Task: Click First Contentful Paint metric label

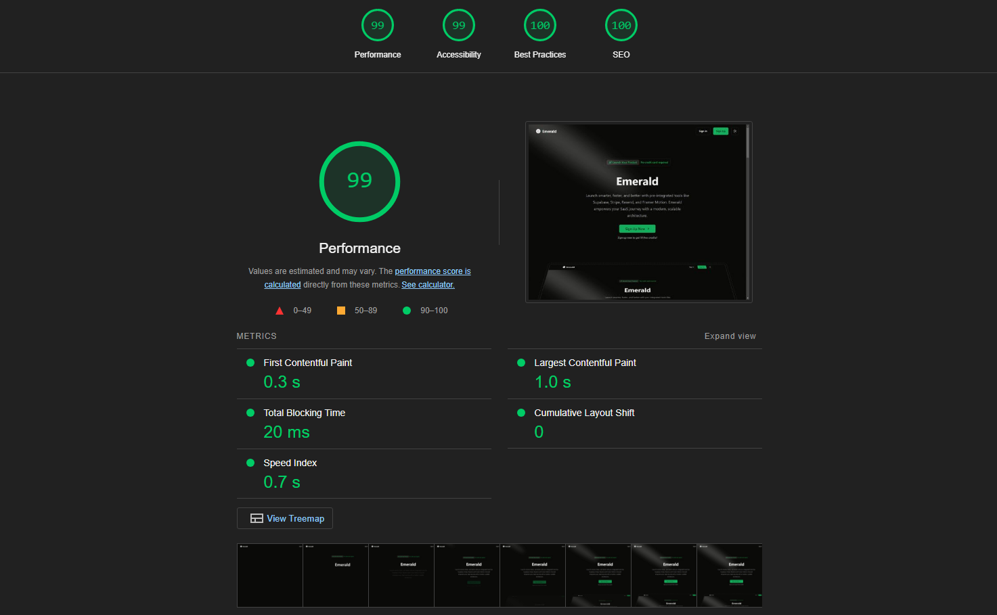Action: tap(308, 363)
